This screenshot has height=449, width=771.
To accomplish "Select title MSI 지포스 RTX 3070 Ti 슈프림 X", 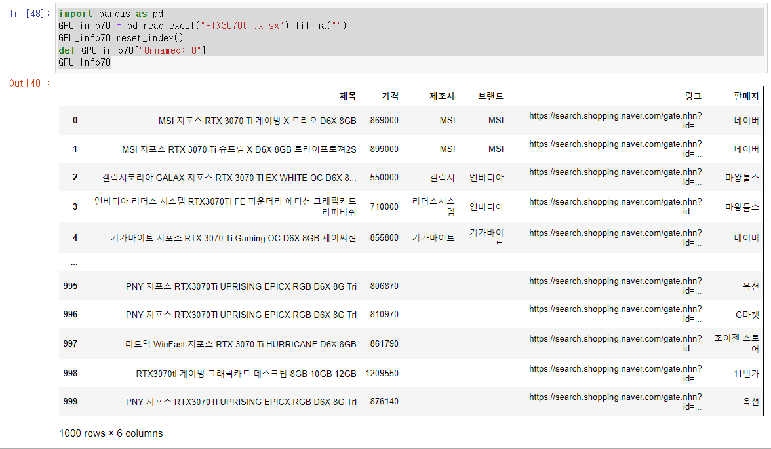I will pos(239,149).
